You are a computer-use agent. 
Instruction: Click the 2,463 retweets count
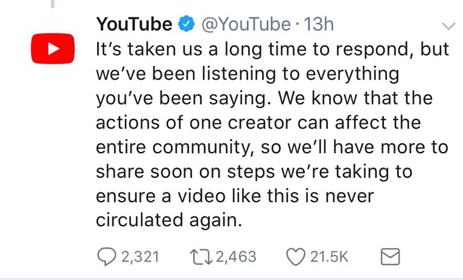pyautogui.click(x=236, y=256)
